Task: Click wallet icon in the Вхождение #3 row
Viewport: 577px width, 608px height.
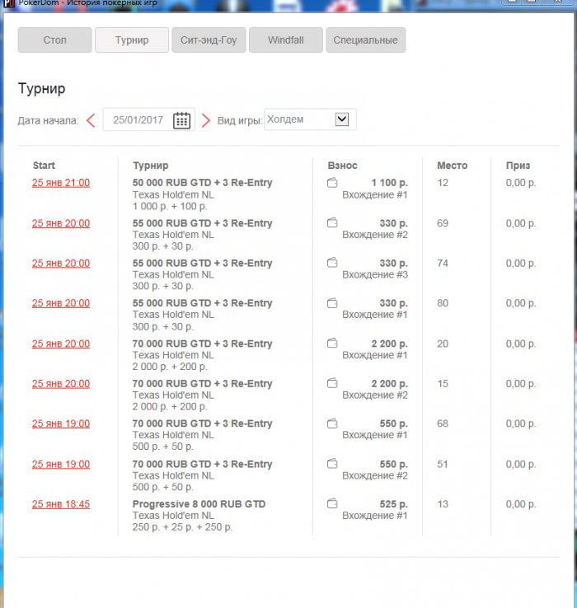Action: coord(332,263)
